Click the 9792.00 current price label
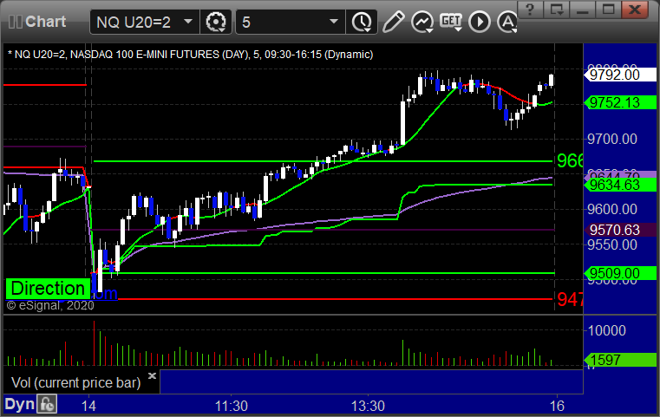 [619, 75]
